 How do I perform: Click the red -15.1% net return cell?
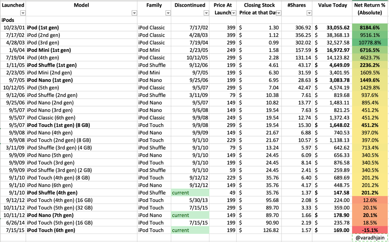pos(370,230)
